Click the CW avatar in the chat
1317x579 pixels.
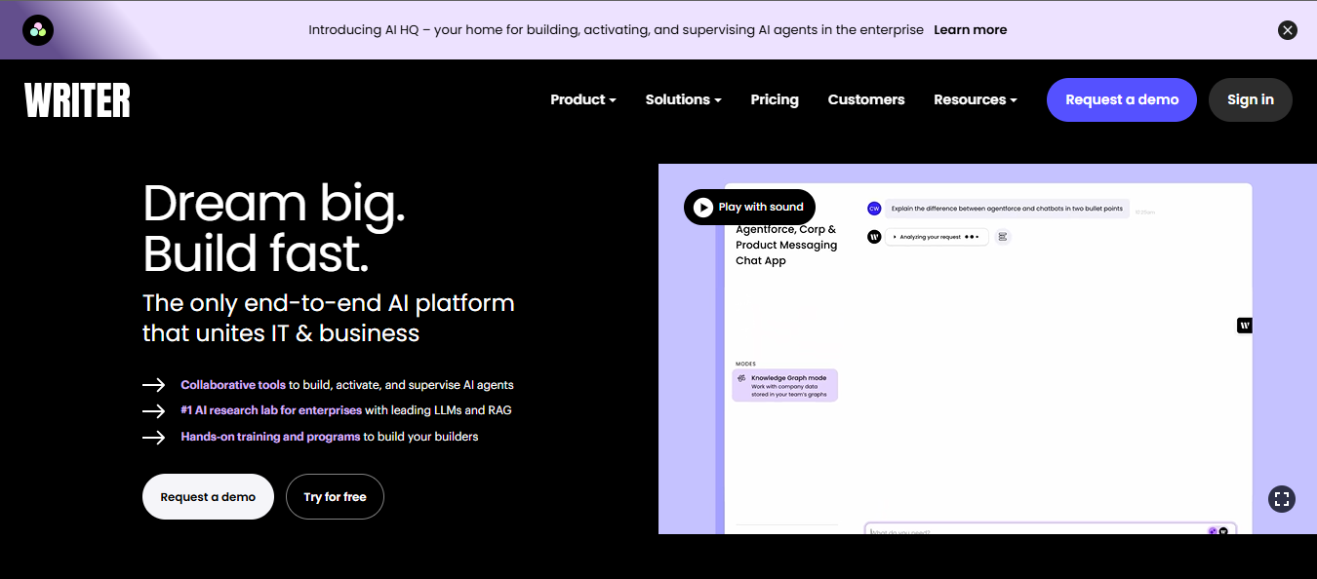point(874,208)
